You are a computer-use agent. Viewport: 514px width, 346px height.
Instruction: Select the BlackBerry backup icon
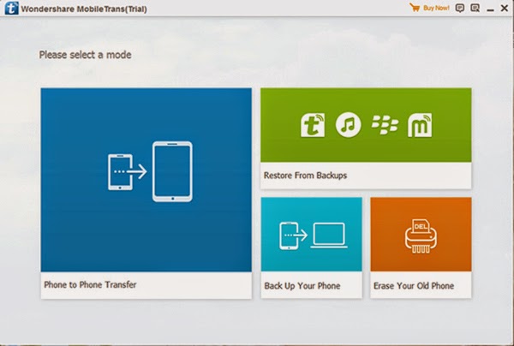385,124
